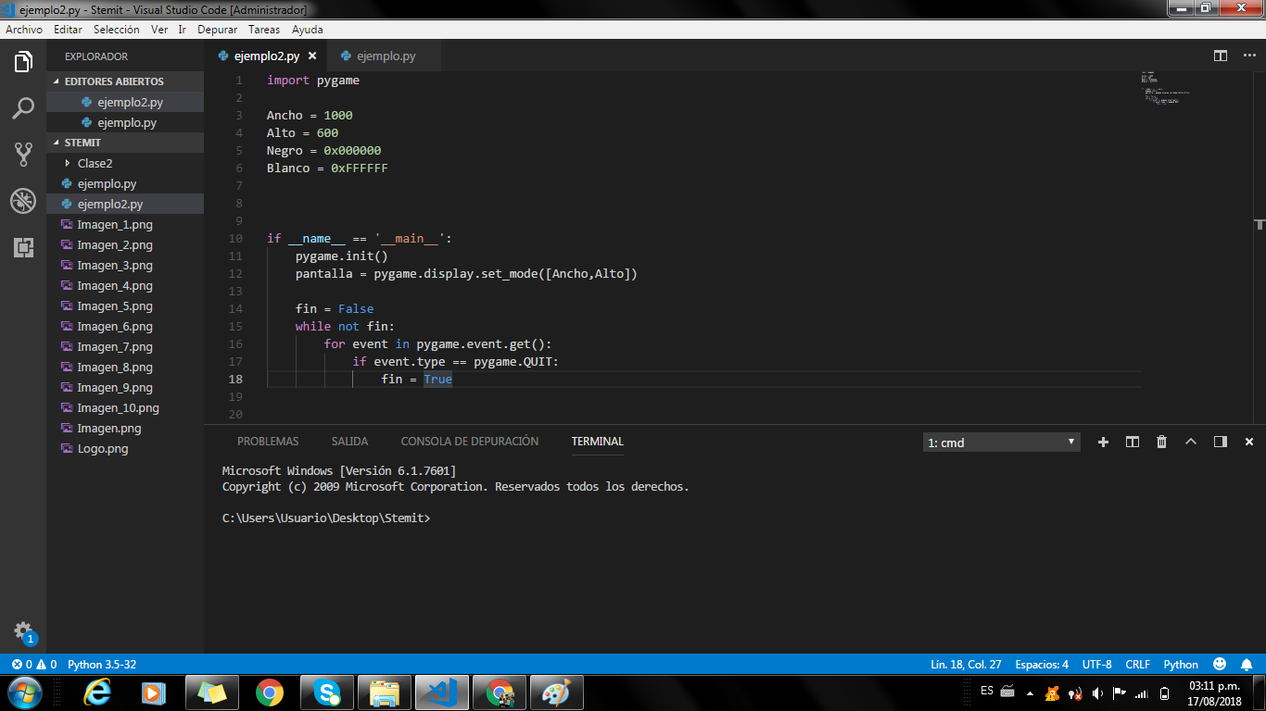Change end of line sequence CRLF
Image resolution: width=1266 pixels, height=711 pixels.
coord(1137,665)
